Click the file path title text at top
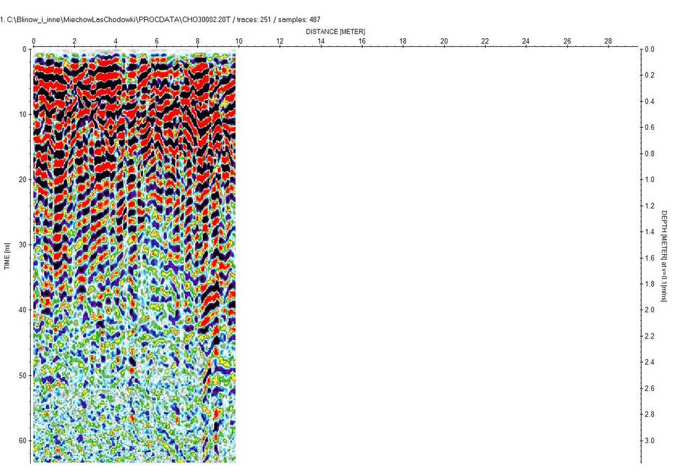The height and width of the screenshot is (476, 684). click(160, 20)
